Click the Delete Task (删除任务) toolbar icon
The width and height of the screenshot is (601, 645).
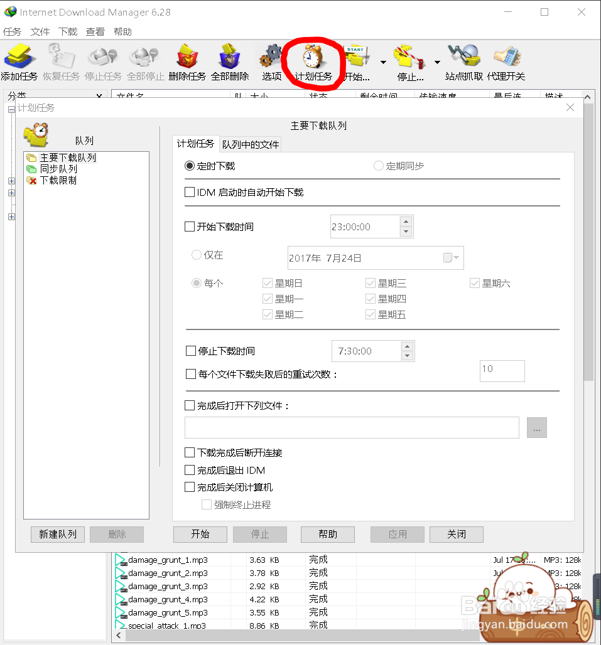(x=187, y=61)
